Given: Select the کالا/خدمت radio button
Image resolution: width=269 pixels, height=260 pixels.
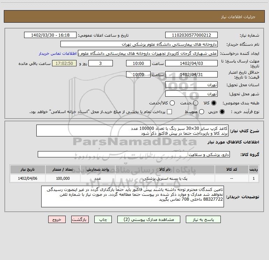Looking at the screenshot, I should [x=172, y=103].
